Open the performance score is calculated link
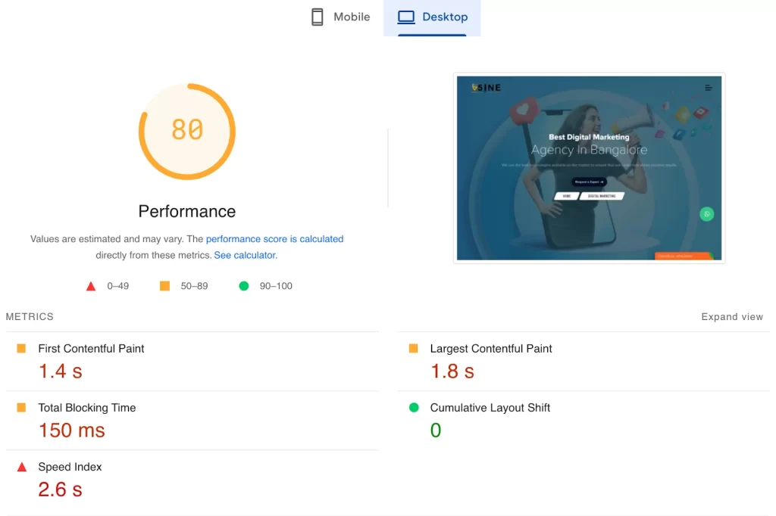Screen dimensions: 776x516 point(274,238)
